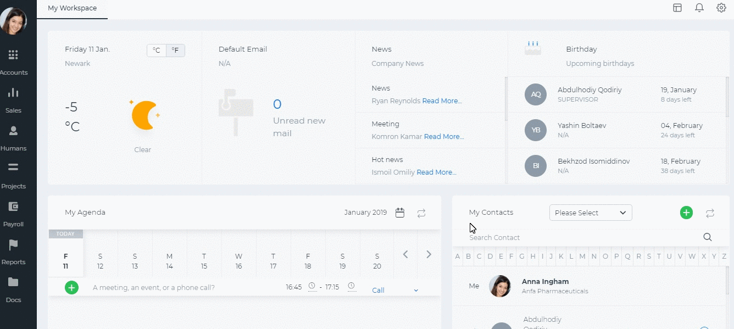Click the contact search magnifier icon

(x=708, y=237)
